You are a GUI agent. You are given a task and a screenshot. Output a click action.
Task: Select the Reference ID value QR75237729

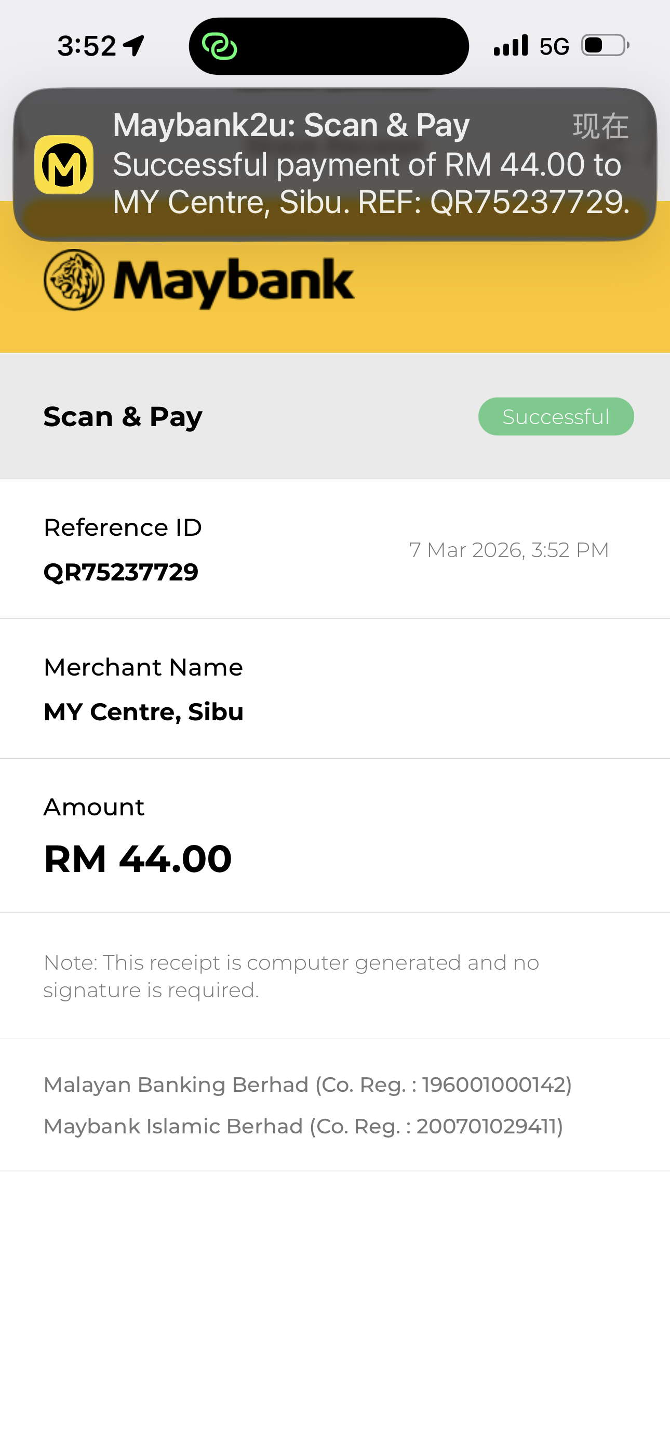[x=121, y=572]
